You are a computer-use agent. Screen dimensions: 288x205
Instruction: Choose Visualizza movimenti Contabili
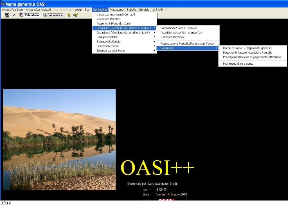116,14
